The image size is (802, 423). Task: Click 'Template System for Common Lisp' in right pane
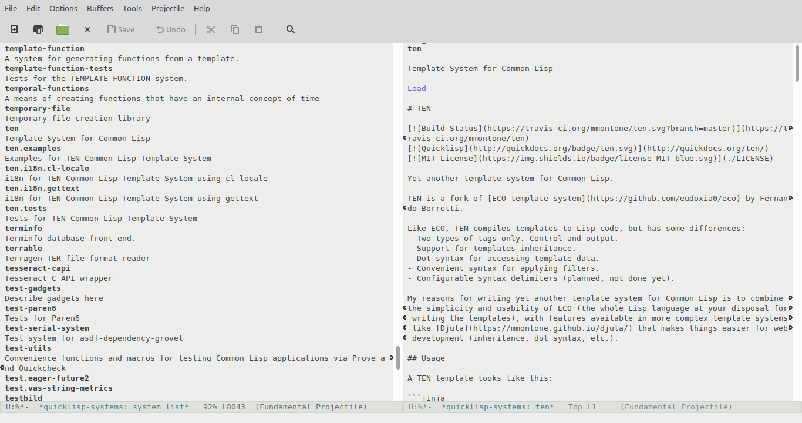[x=480, y=69]
